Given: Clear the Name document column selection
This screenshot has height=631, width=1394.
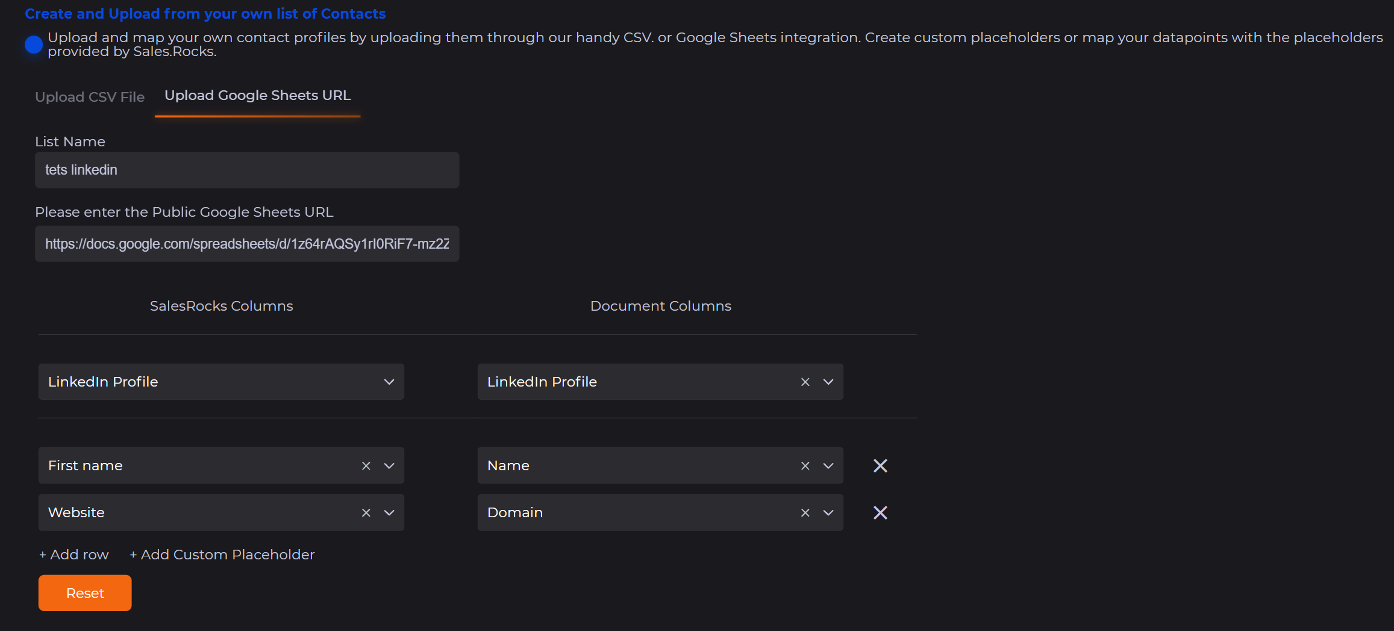Looking at the screenshot, I should (805, 465).
